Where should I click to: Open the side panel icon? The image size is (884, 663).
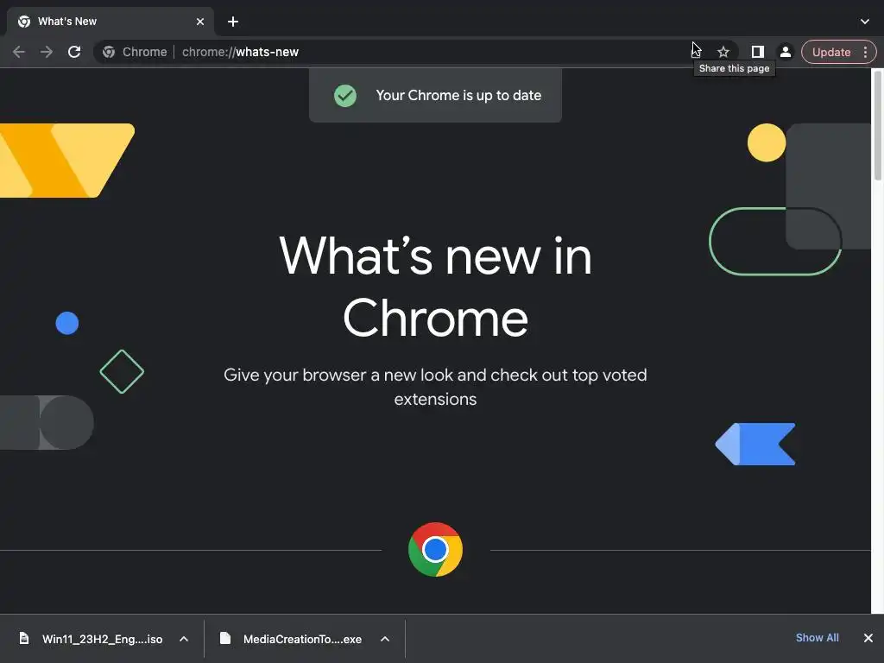click(x=758, y=52)
